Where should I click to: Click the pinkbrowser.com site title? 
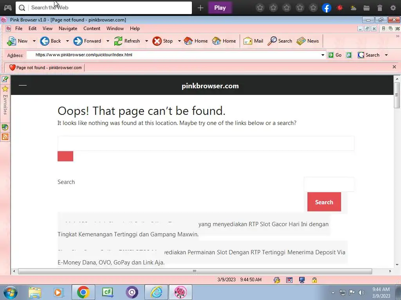(210, 86)
